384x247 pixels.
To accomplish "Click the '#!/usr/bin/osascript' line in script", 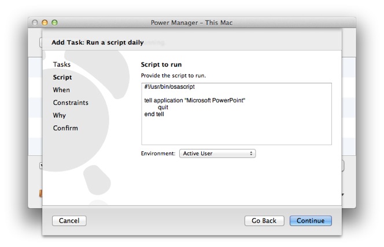I will click(x=169, y=87).
